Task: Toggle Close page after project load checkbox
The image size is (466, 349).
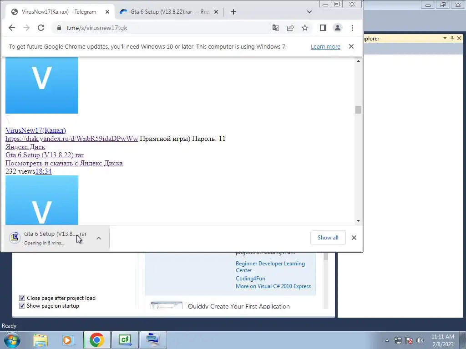Action: (x=22, y=298)
